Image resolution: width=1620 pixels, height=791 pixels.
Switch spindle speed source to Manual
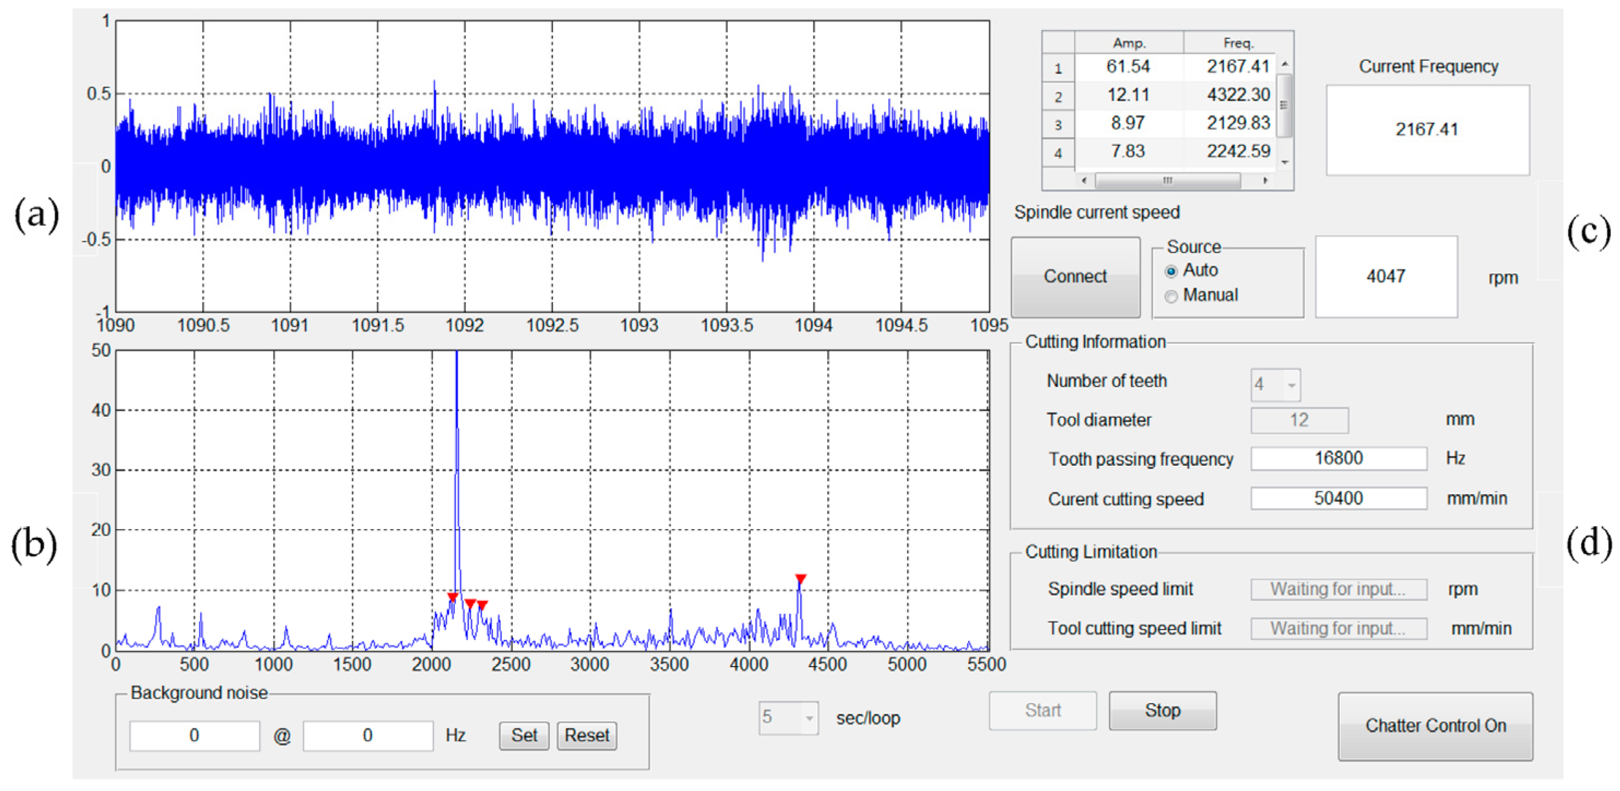coord(1171,296)
